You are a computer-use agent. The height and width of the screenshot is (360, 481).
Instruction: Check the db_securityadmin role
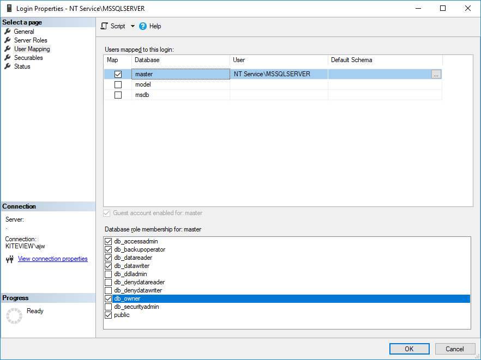109,307
